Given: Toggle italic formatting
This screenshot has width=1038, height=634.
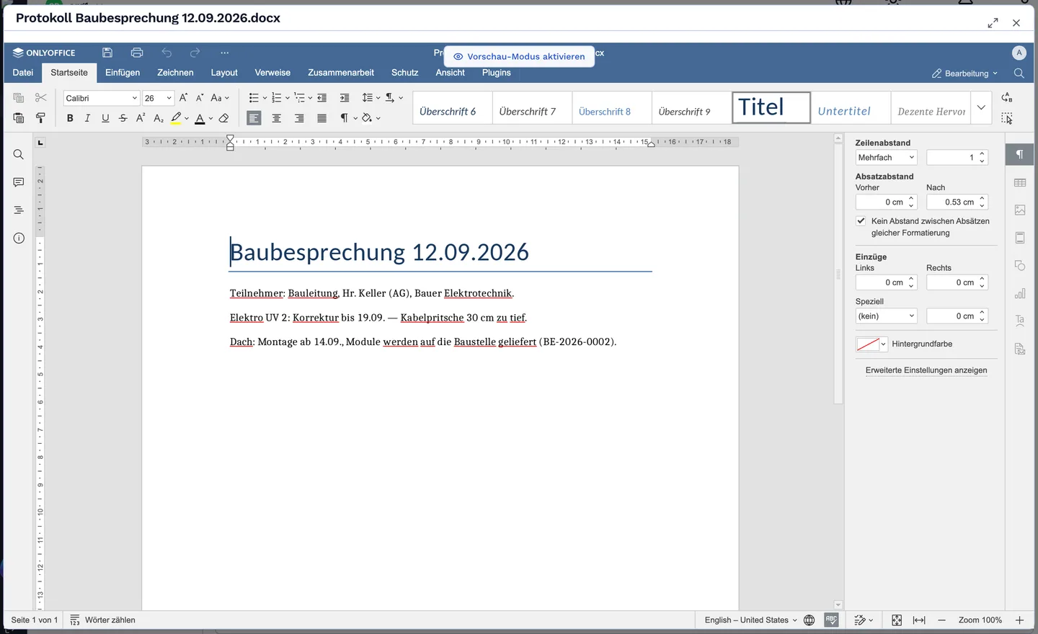Looking at the screenshot, I should tap(88, 118).
